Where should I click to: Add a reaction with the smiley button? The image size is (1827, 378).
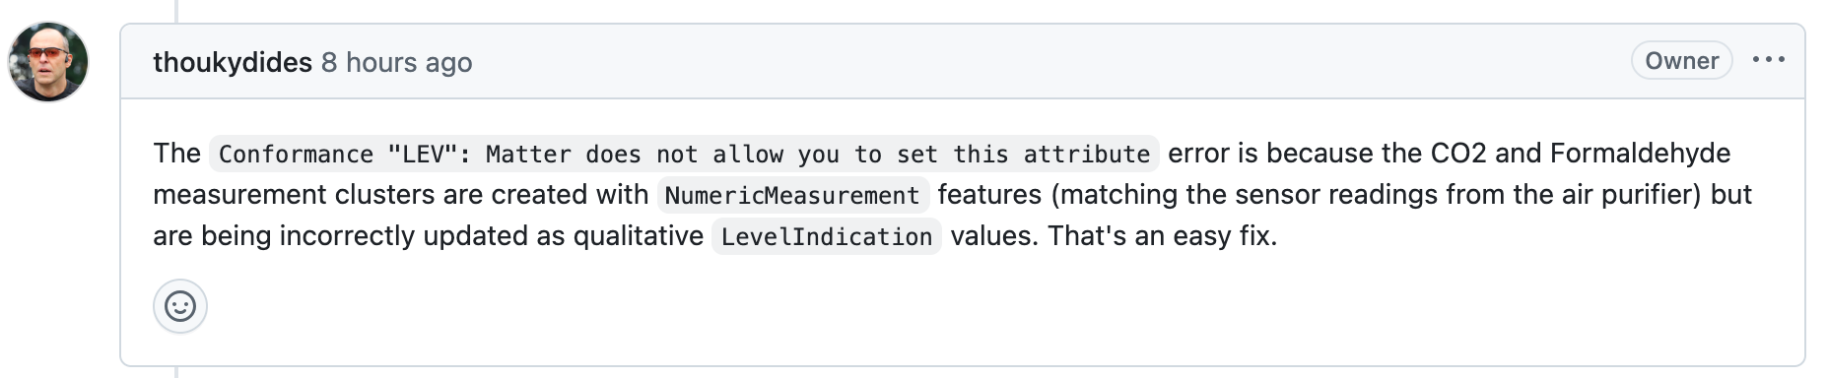tap(180, 306)
